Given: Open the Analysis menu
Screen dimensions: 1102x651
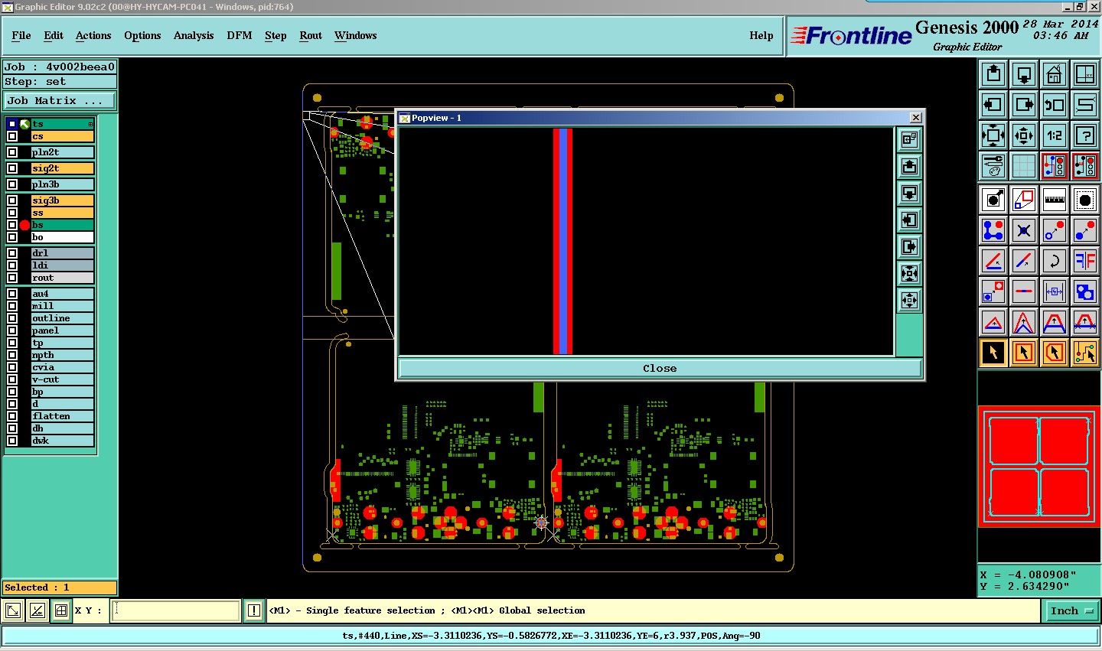Looking at the screenshot, I should [x=193, y=36].
